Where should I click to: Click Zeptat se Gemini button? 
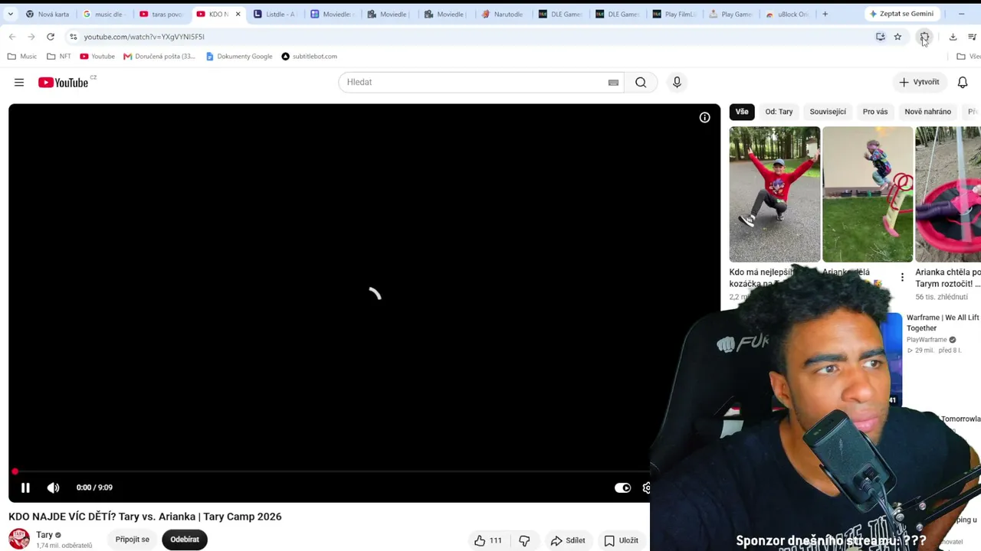901,14
